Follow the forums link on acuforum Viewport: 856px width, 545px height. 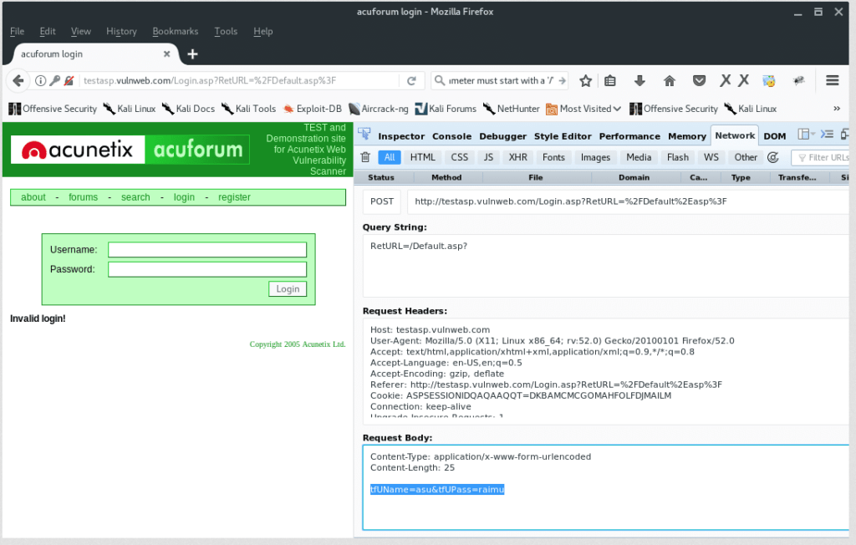83,197
